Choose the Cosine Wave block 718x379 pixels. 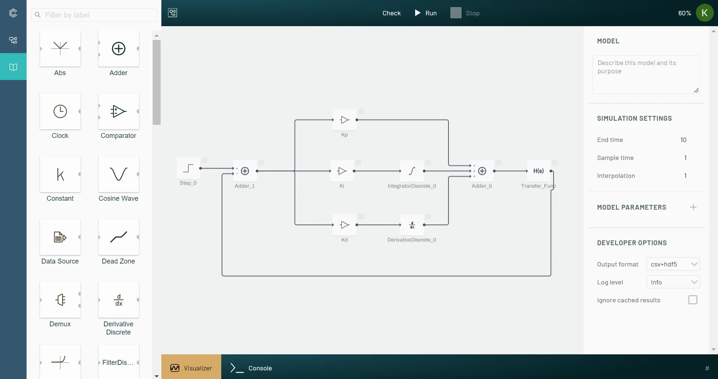point(118,175)
